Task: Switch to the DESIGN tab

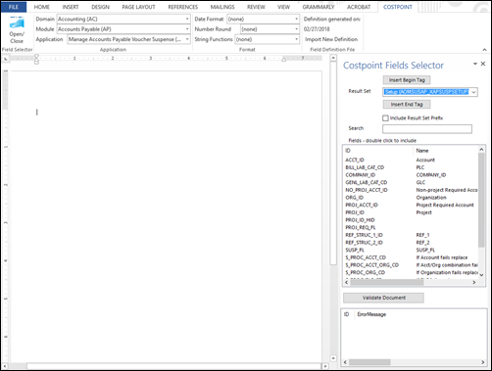Action: click(x=100, y=7)
